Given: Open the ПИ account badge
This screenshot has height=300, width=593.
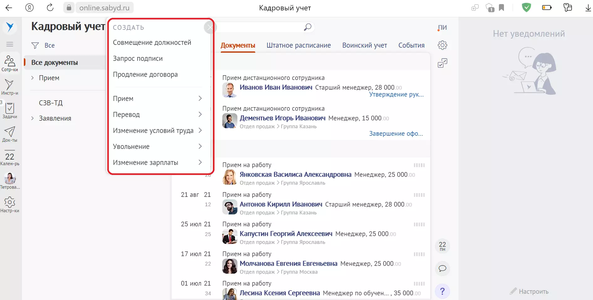Looking at the screenshot, I should (x=442, y=27).
